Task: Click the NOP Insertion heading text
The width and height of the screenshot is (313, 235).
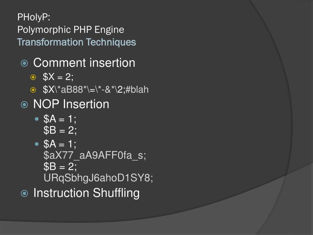Action: point(71,104)
